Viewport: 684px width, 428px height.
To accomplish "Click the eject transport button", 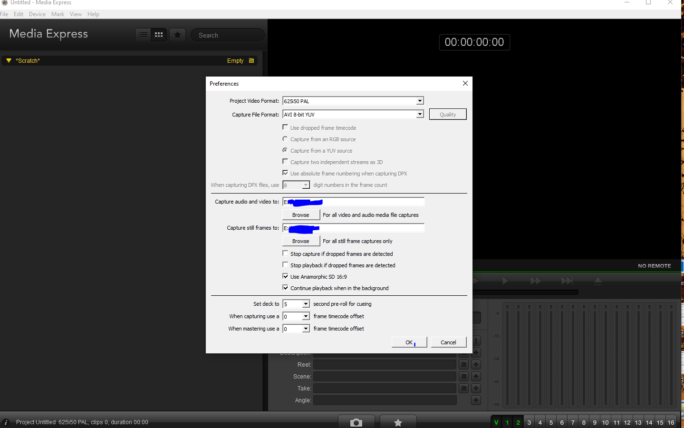I will [x=598, y=281].
